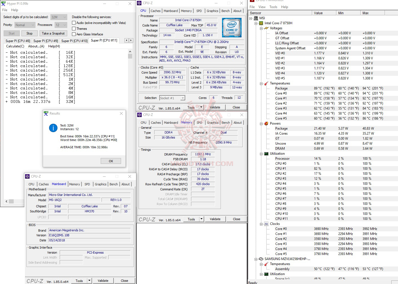Click the Voltages lightning icon
The width and height of the screenshot is (398, 284).
coord(266,28)
